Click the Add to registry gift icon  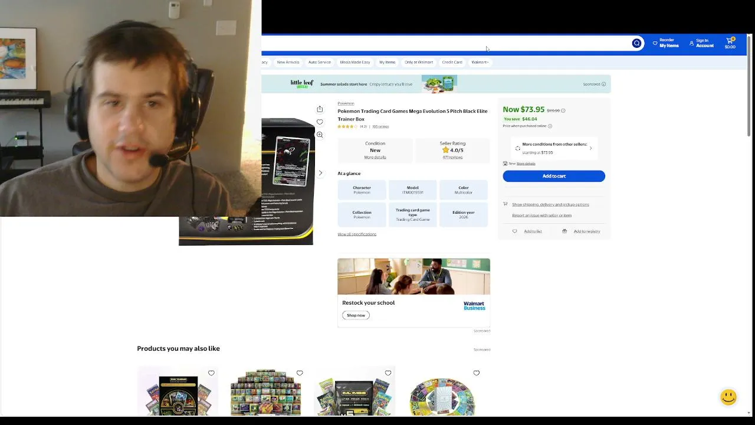pos(564,231)
